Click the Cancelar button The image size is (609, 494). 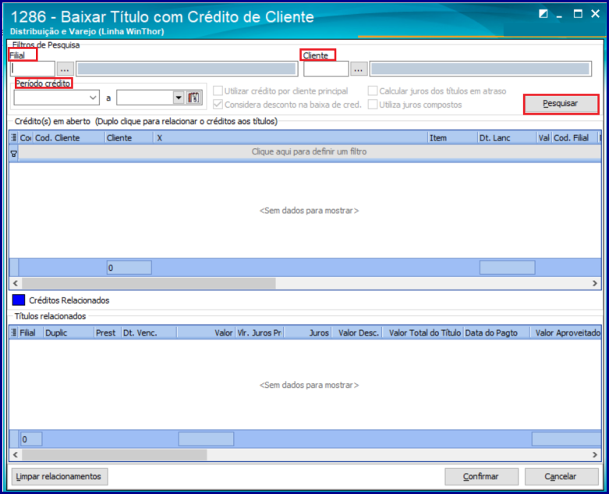pos(561,477)
